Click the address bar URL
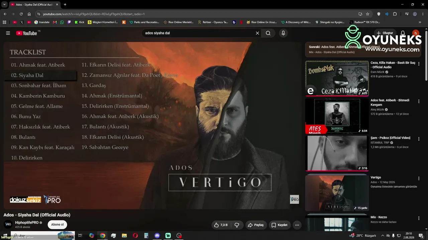Viewport: 428px width, 240px height. (94, 14)
